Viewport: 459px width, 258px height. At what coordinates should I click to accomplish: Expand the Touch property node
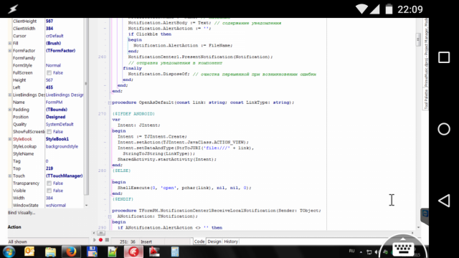pyautogui.click(x=9, y=176)
